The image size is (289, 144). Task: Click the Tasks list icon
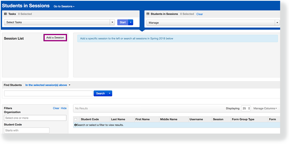5,14
